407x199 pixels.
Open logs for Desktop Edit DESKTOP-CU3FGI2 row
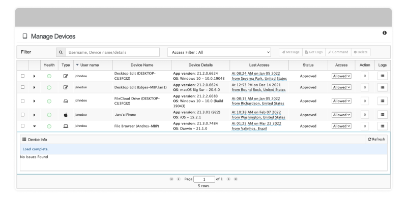click(383, 76)
